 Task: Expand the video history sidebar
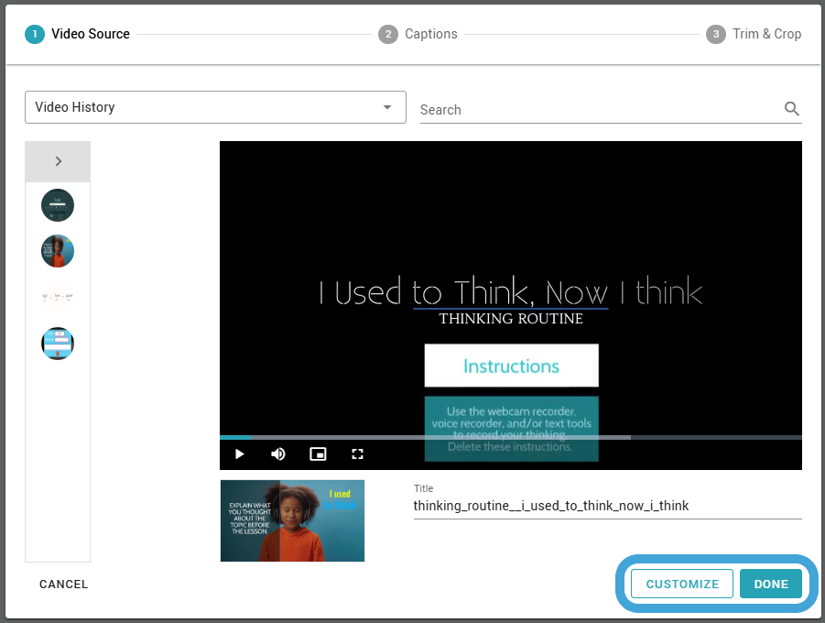pos(58,161)
